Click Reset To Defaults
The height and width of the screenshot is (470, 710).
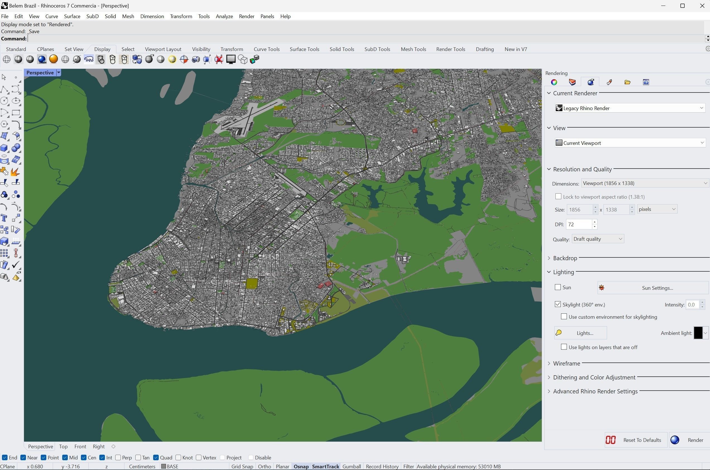(x=642, y=440)
